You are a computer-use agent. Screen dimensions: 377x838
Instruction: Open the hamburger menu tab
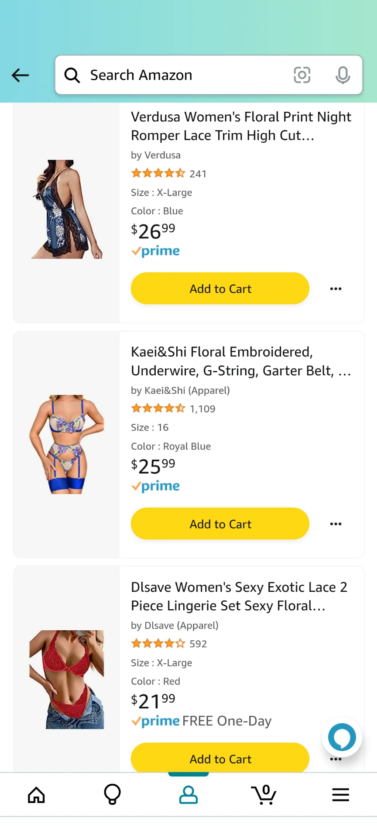click(340, 795)
